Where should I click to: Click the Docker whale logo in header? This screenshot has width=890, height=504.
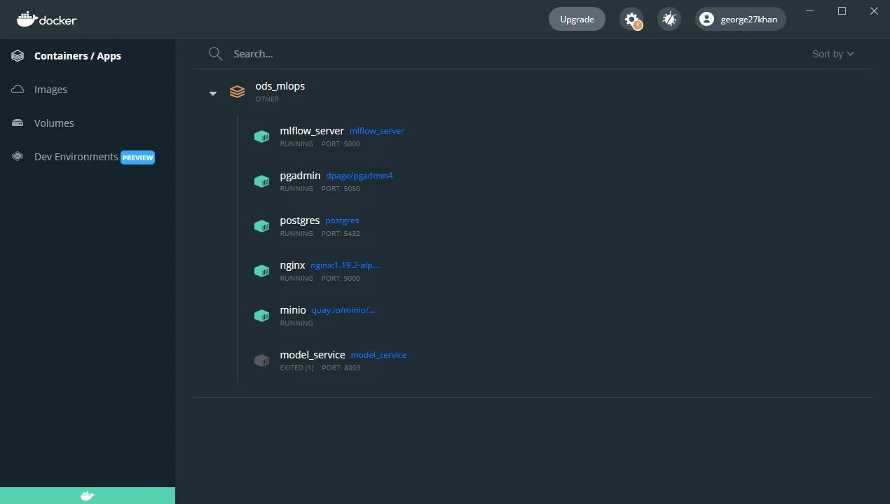point(47,19)
